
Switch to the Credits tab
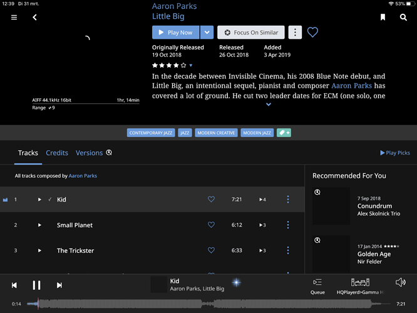(x=57, y=153)
